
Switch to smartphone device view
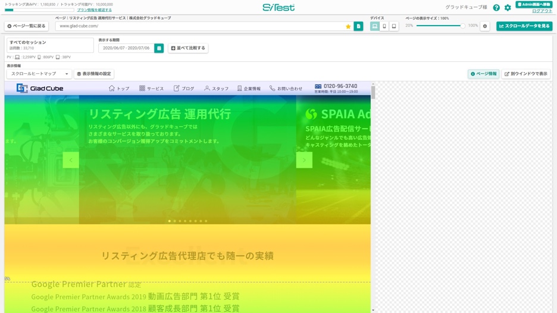384,26
